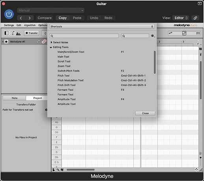This screenshot has width=204, height=181.
Task: Click the track link icon on Melodyne #1
Action: [44, 42]
